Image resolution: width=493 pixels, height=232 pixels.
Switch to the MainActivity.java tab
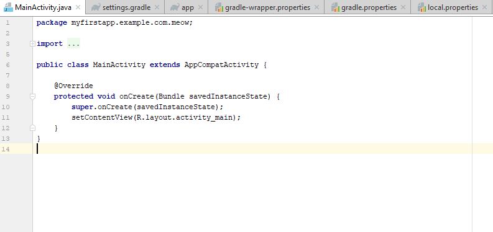point(43,7)
